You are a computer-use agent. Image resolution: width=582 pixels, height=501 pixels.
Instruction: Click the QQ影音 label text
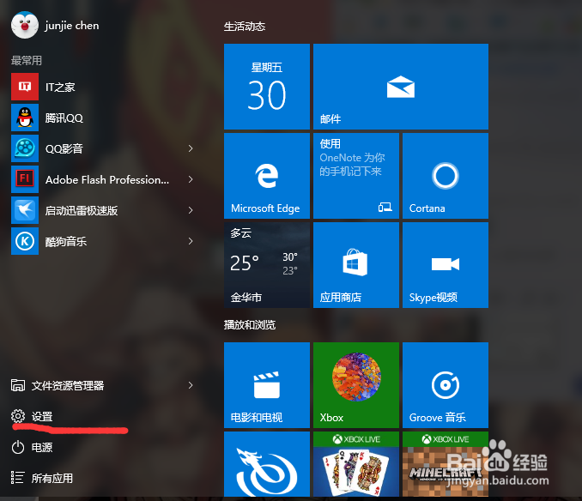tap(64, 148)
